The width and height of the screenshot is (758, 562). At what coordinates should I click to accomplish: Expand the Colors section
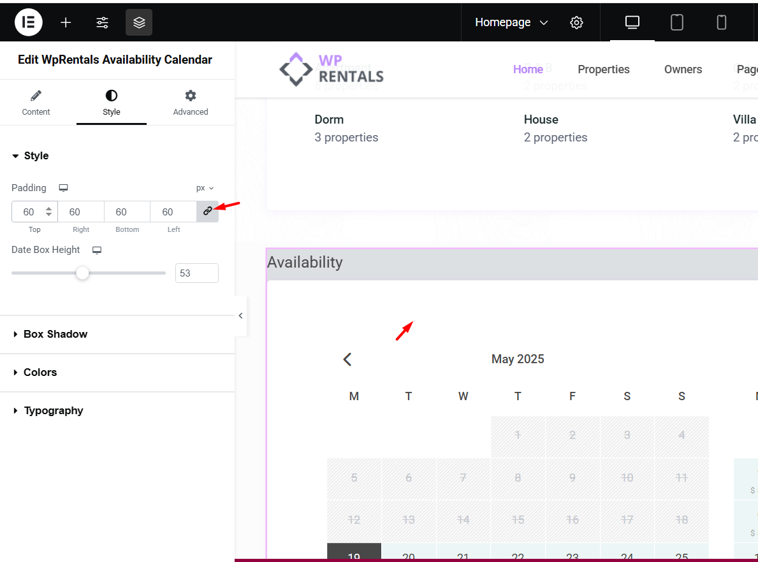coord(40,372)
